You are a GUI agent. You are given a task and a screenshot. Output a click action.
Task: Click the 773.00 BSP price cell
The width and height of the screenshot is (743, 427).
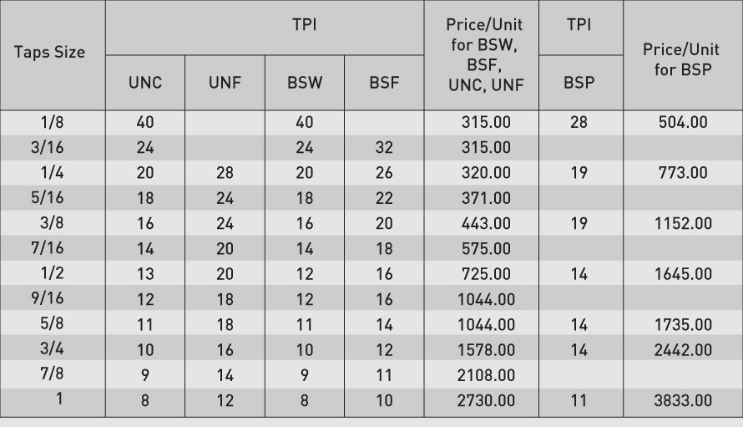point(682,173)
